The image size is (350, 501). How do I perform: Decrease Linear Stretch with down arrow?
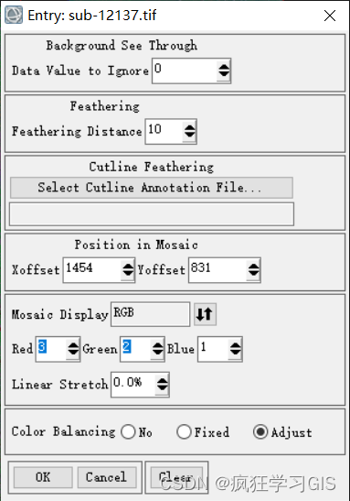(163, 388)
